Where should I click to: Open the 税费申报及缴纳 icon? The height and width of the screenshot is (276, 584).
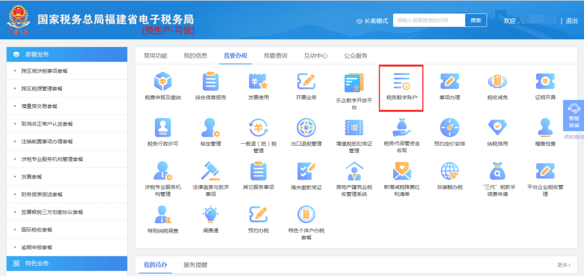point(163,82)
